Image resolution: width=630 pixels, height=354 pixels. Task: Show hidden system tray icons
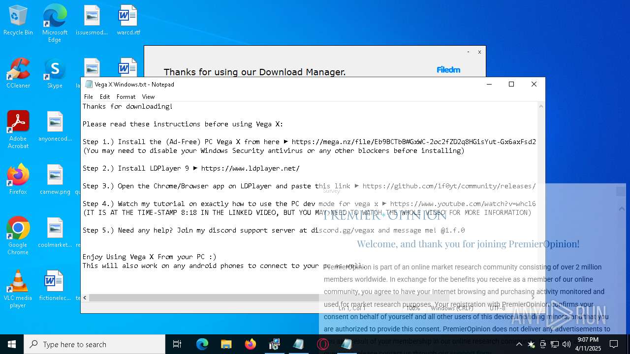(519, 344)
